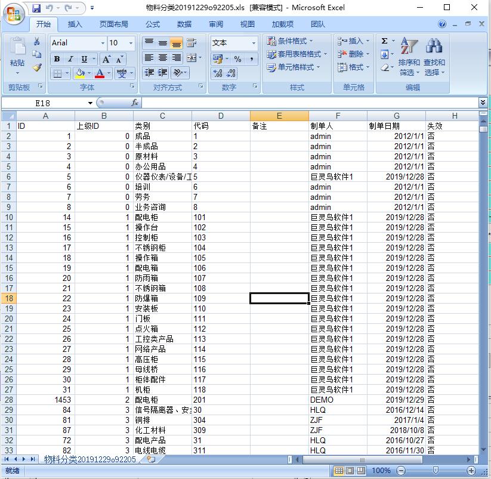Click the AutoSum sigma icon
This screenshot has height=479, width=491.
pos(384,41)
